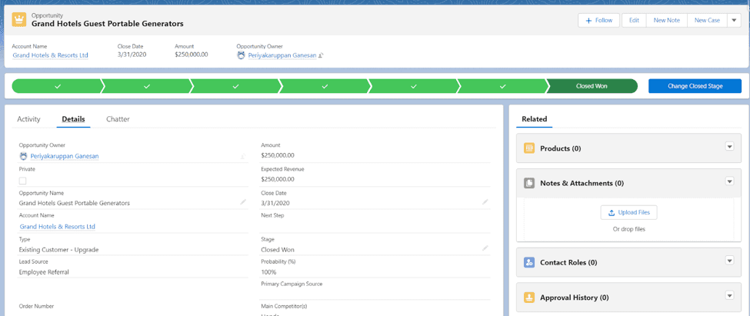Open Notes & Attachments (0) list title
This screenshot has height=316, width=750.
point(582,183)
